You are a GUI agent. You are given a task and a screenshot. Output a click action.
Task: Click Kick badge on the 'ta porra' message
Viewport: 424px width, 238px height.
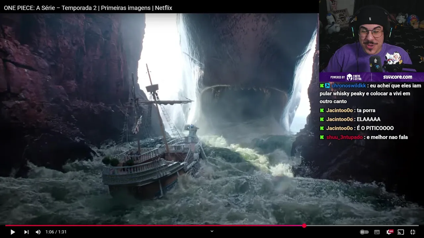point(322,110)
